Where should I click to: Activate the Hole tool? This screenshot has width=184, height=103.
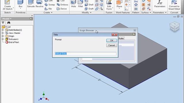pos(74,4)
